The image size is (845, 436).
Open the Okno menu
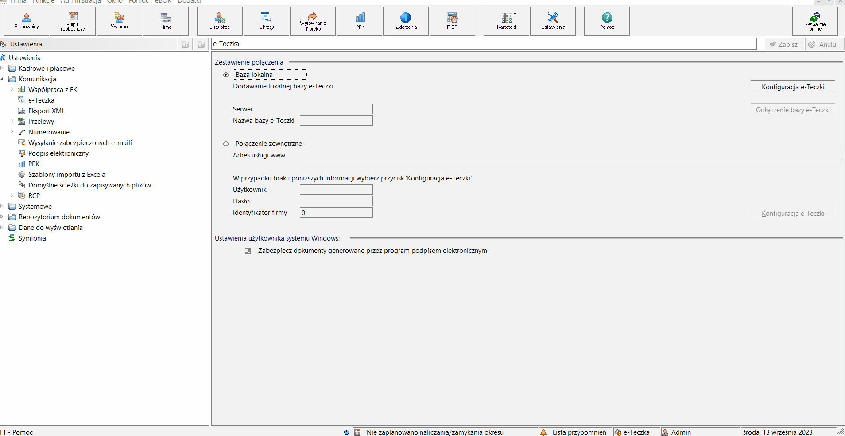(115, 2)
